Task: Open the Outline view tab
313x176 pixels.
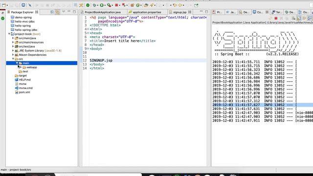Action: 304,12
